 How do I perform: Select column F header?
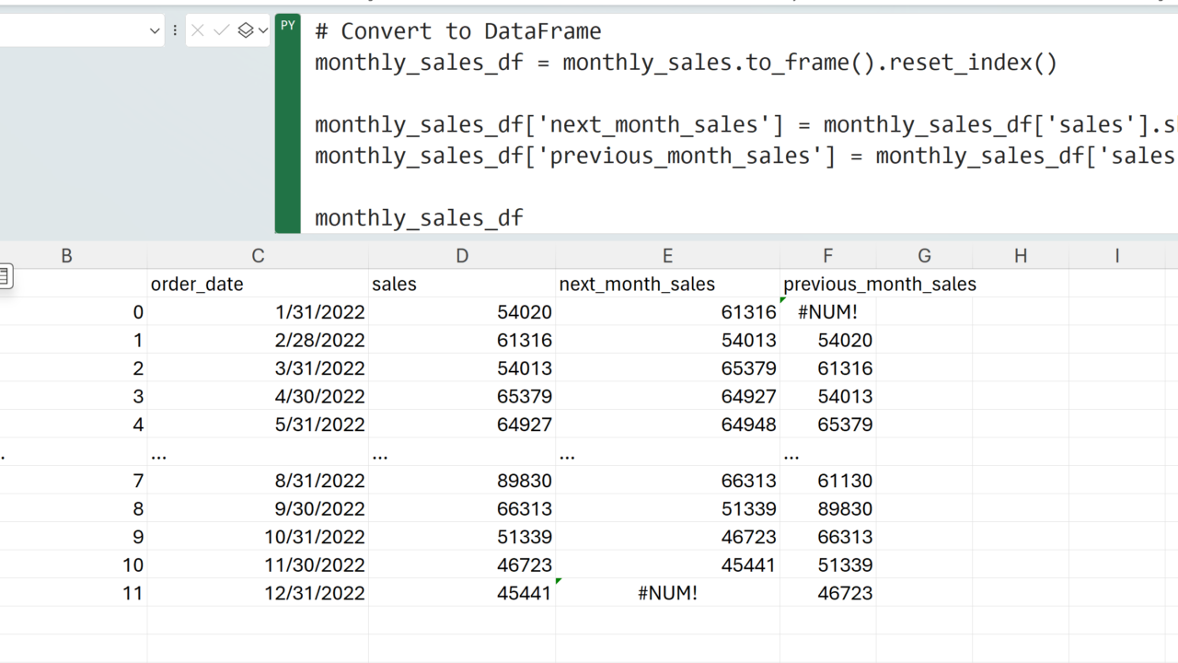[827, 256]
